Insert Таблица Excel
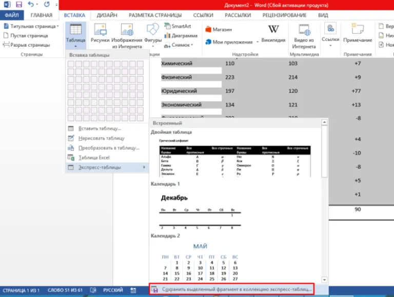The height and width of the screenshot is (297, 394). 107,157
